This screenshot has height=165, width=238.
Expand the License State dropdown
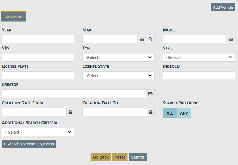tap(118, 76)
